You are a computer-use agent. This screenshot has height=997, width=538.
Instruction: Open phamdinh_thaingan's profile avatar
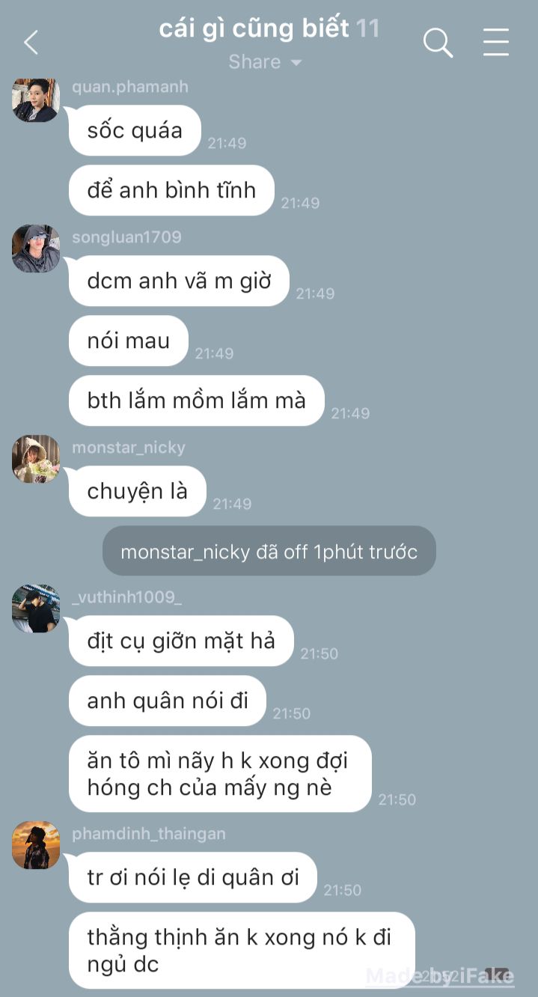point(36,845)
